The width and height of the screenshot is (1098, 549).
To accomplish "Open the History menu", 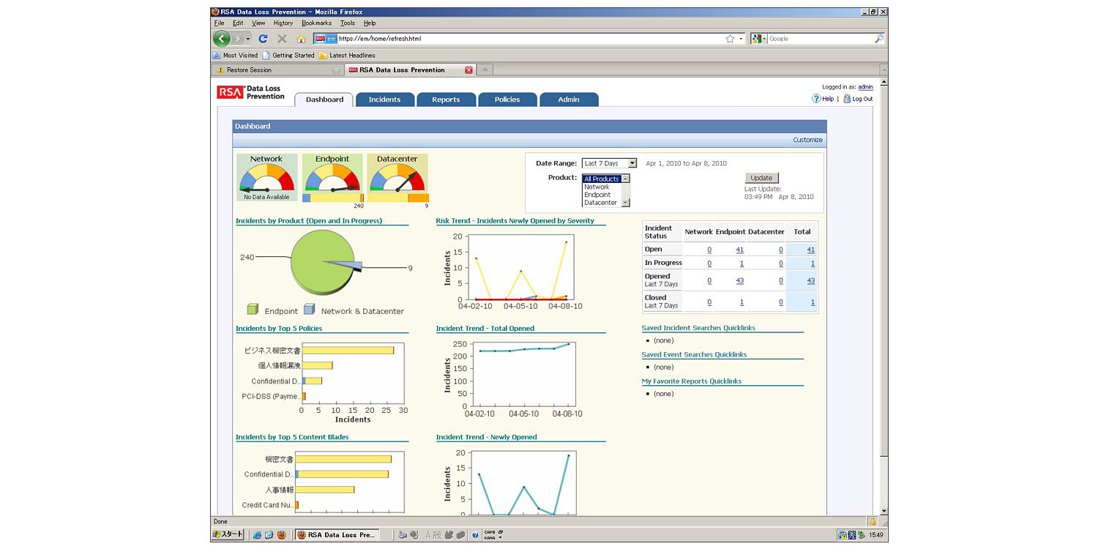I will tap(283, 23).
